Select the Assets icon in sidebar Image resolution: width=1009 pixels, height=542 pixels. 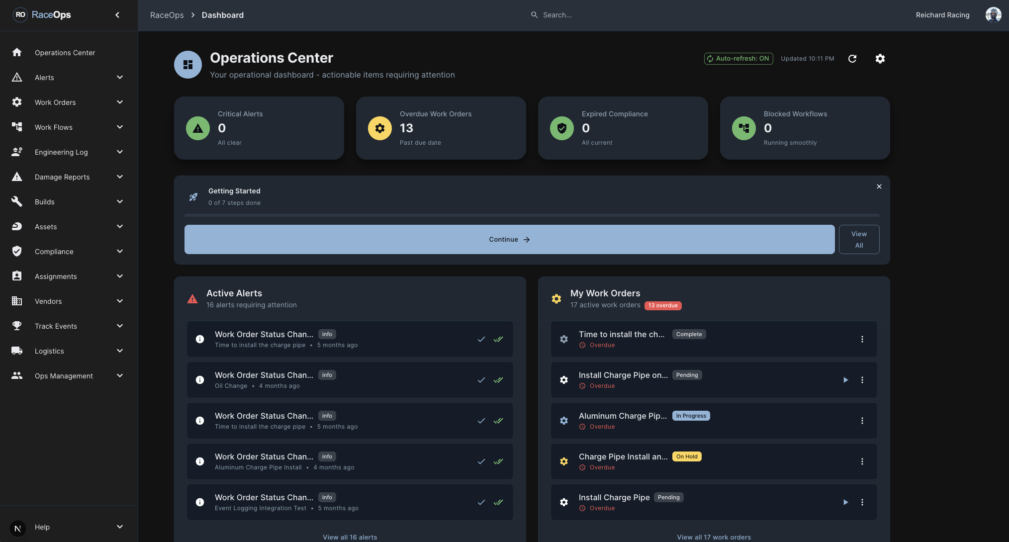pos(17,226)
